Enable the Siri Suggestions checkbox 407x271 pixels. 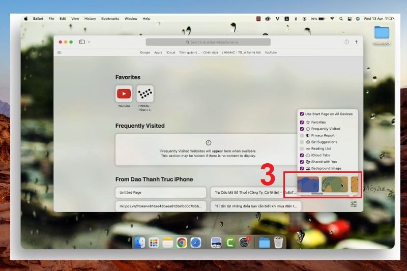[302, 142]
